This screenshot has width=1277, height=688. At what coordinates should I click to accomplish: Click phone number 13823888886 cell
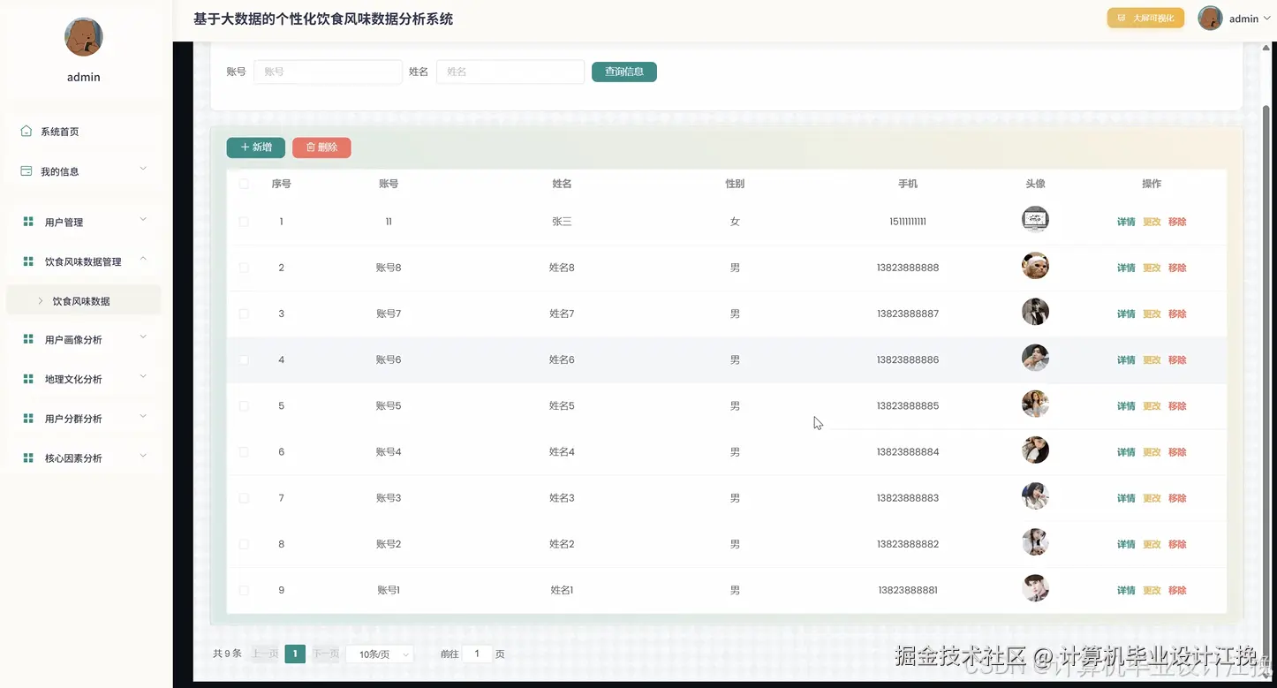pos(908,359)
